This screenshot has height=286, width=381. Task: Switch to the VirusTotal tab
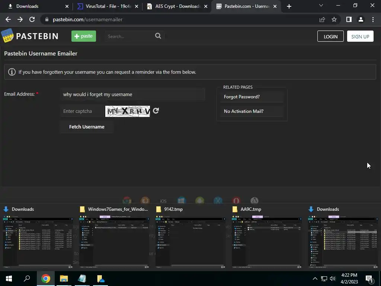pos(107,6)
